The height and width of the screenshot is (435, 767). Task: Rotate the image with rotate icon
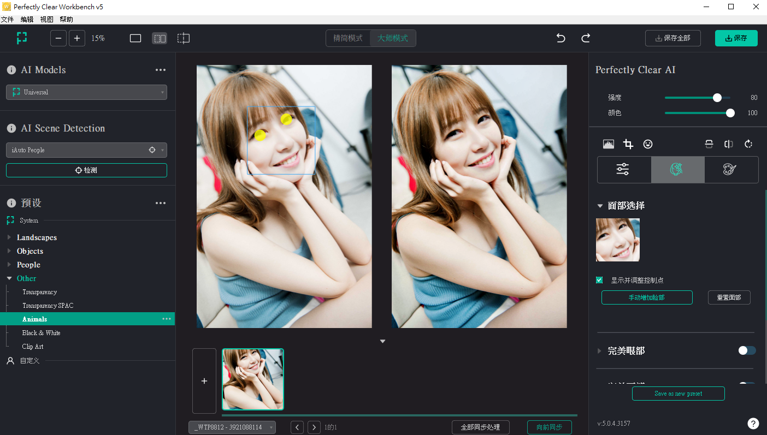(x=748, y=144)
